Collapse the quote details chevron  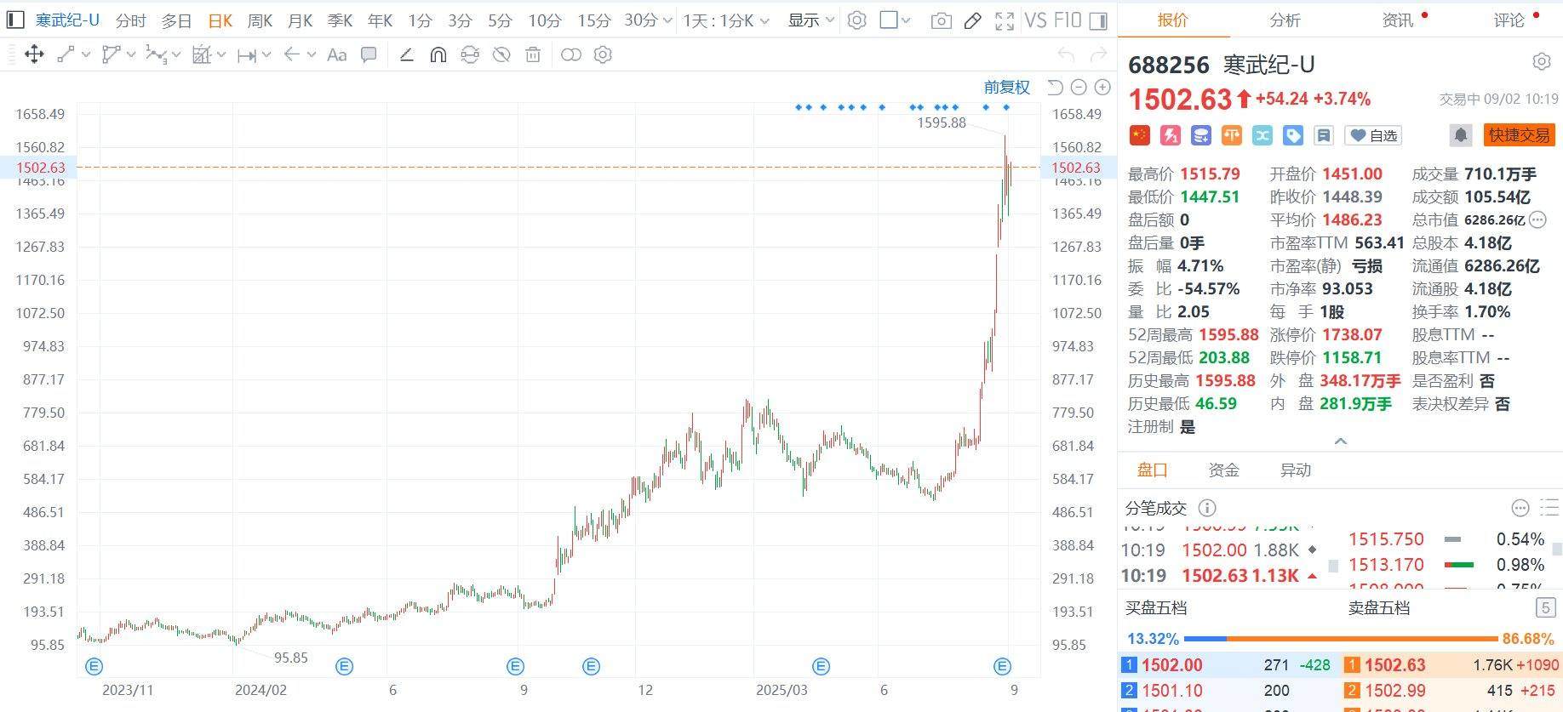click(1340, 441)
